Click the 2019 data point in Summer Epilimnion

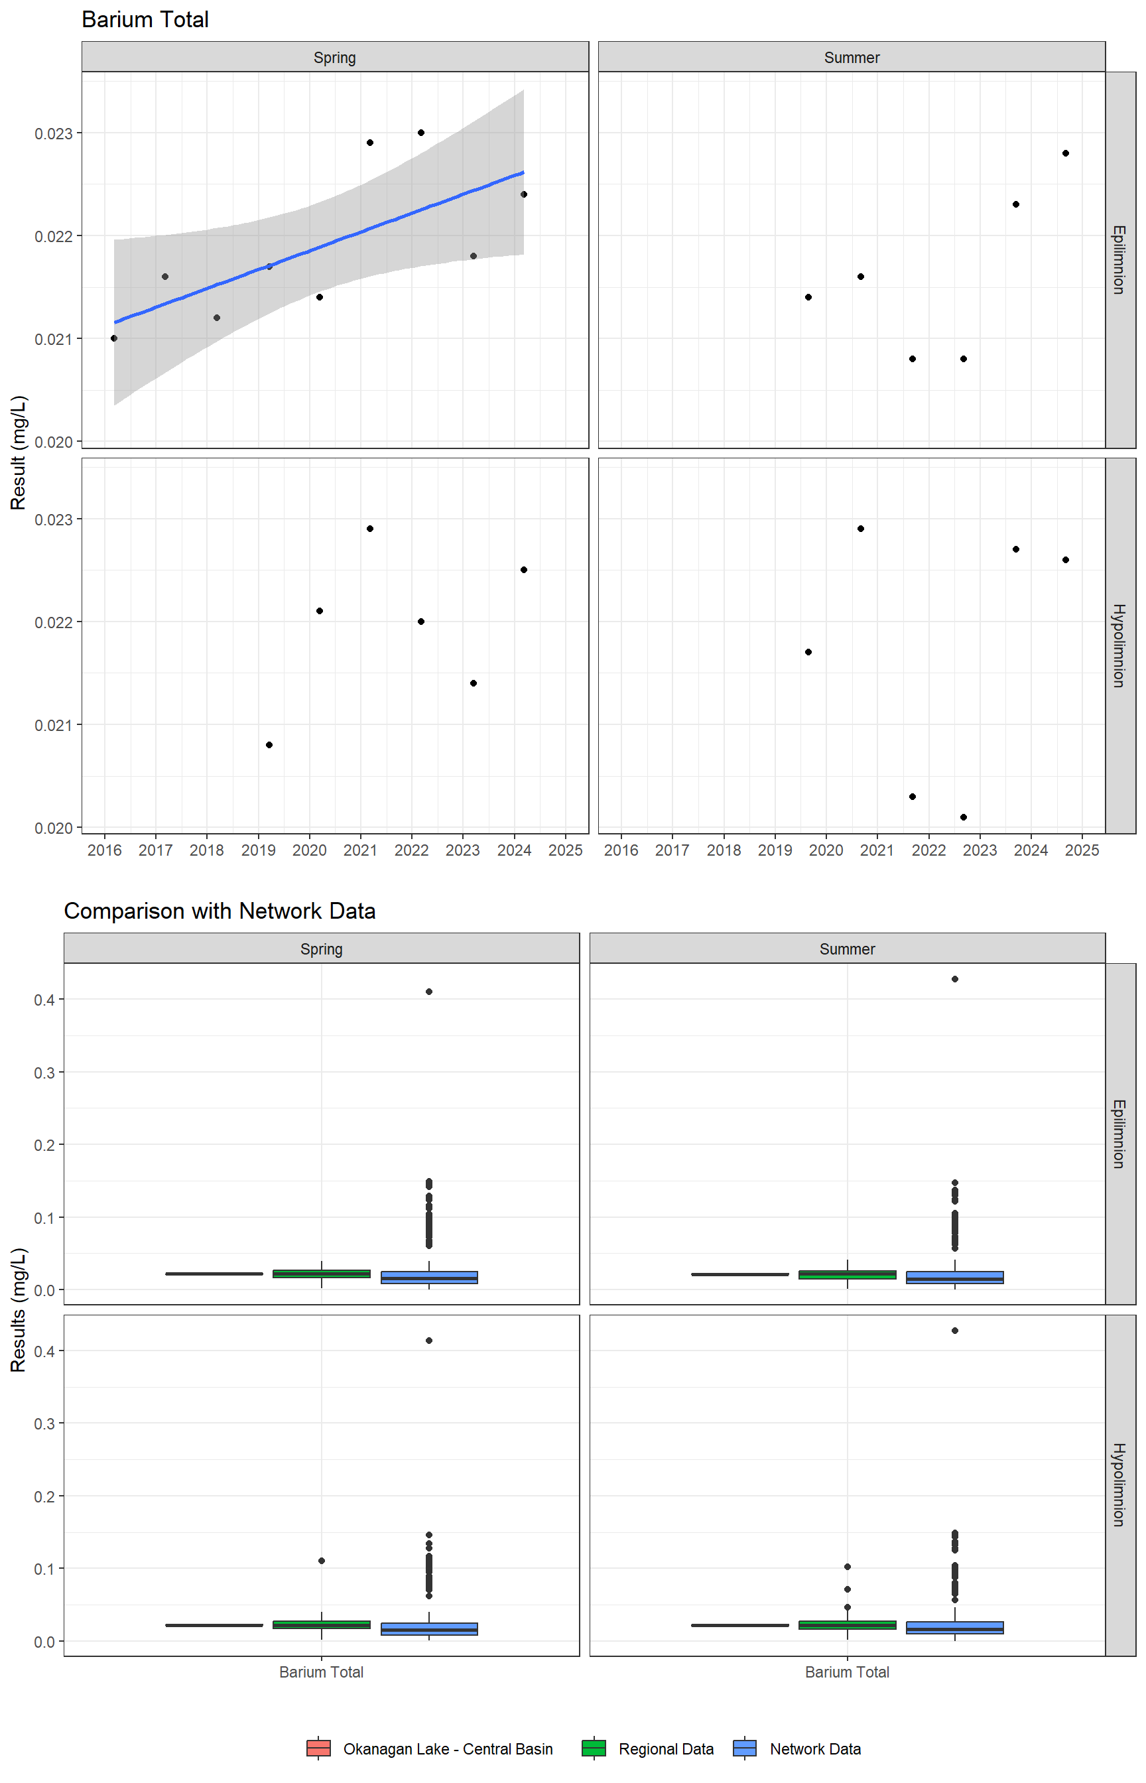pos(809,297)
